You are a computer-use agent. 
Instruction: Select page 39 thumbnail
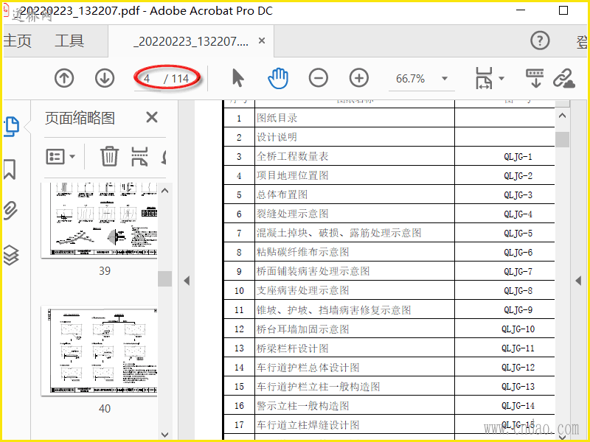[x=99, y=220]
